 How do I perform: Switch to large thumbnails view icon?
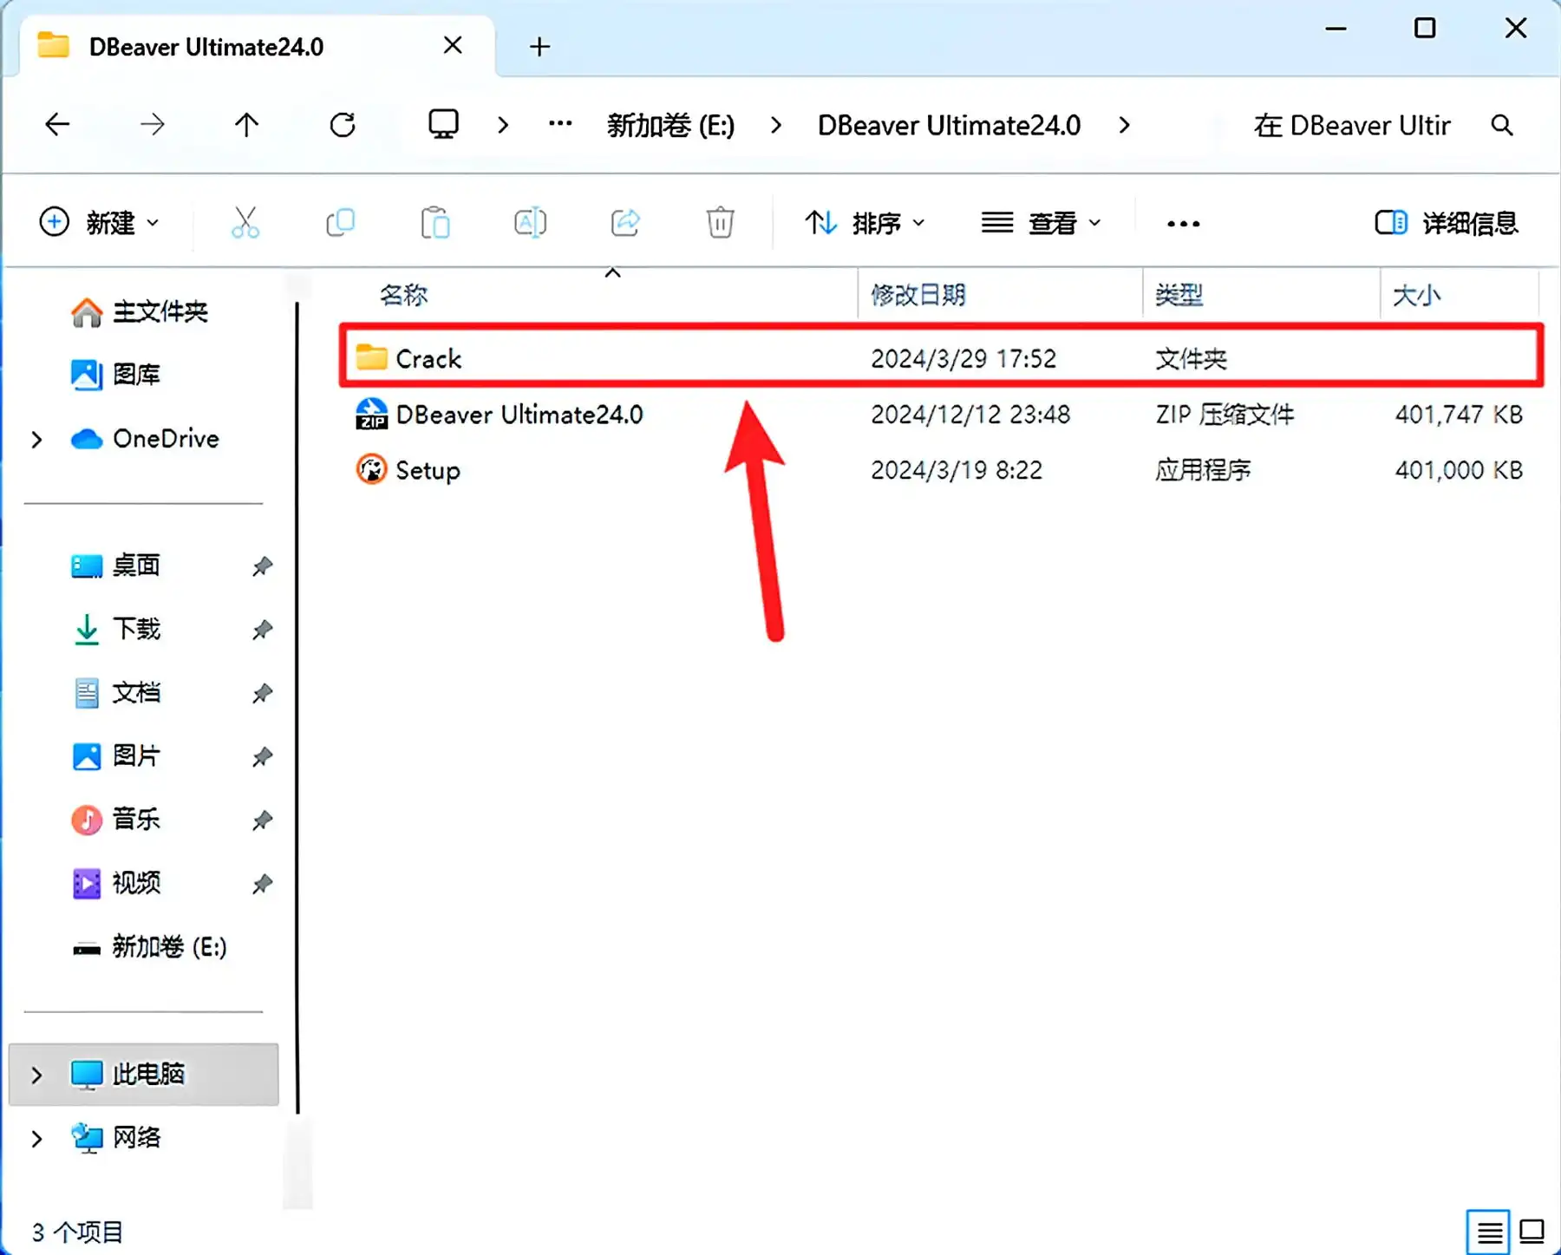click(x=1532, y=1232)
